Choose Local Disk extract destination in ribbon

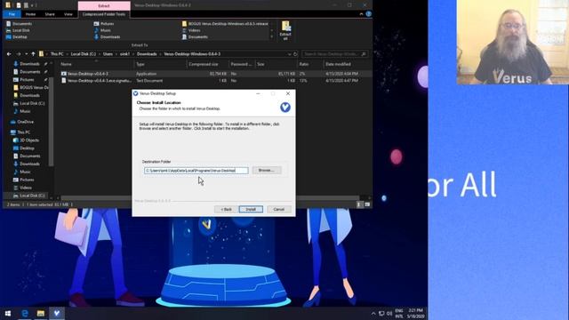pyautogui.click(x=18, y=30)
